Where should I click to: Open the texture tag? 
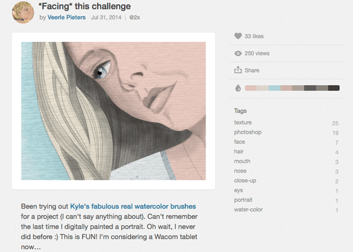(x=243, y=122)
